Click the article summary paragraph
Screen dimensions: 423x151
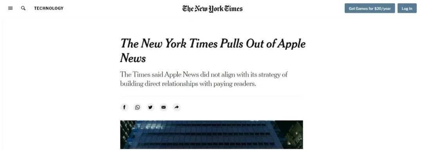point(204,79)
